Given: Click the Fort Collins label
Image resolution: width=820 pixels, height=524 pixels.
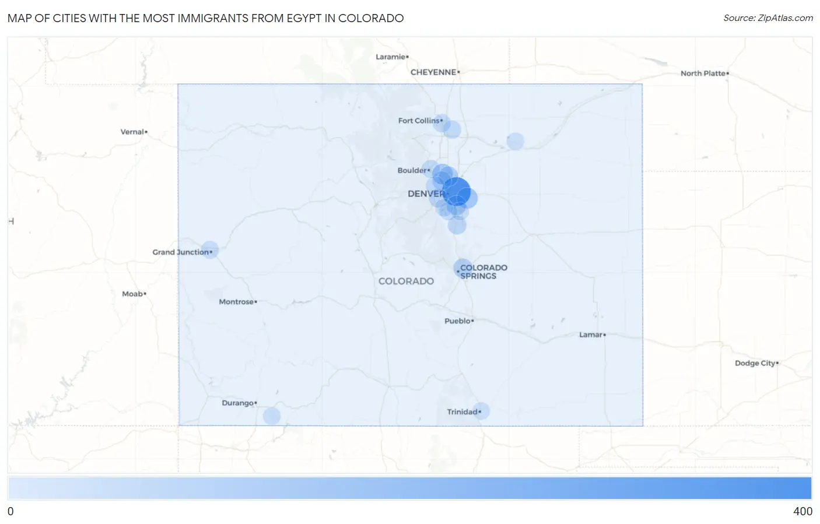Looking at the screenshot, I should pyautogui.click(x=419, y=121).
